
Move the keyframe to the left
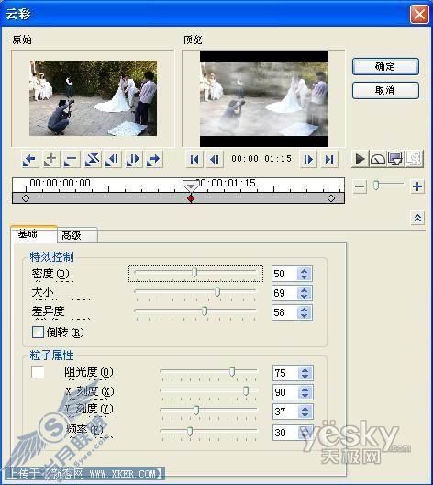click(x=113, y=159)
